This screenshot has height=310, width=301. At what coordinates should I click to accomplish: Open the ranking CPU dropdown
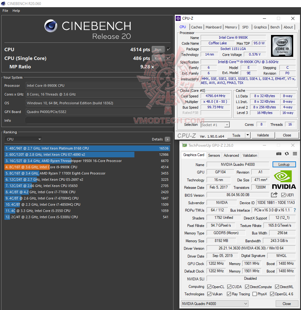tap(23, 139)
